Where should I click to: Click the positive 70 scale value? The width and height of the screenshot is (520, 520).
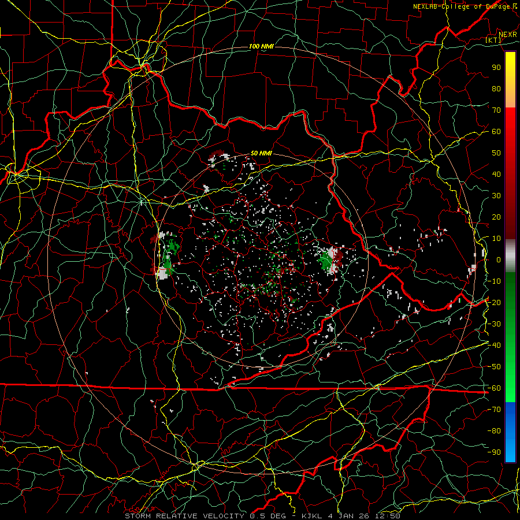coord(496,110)
